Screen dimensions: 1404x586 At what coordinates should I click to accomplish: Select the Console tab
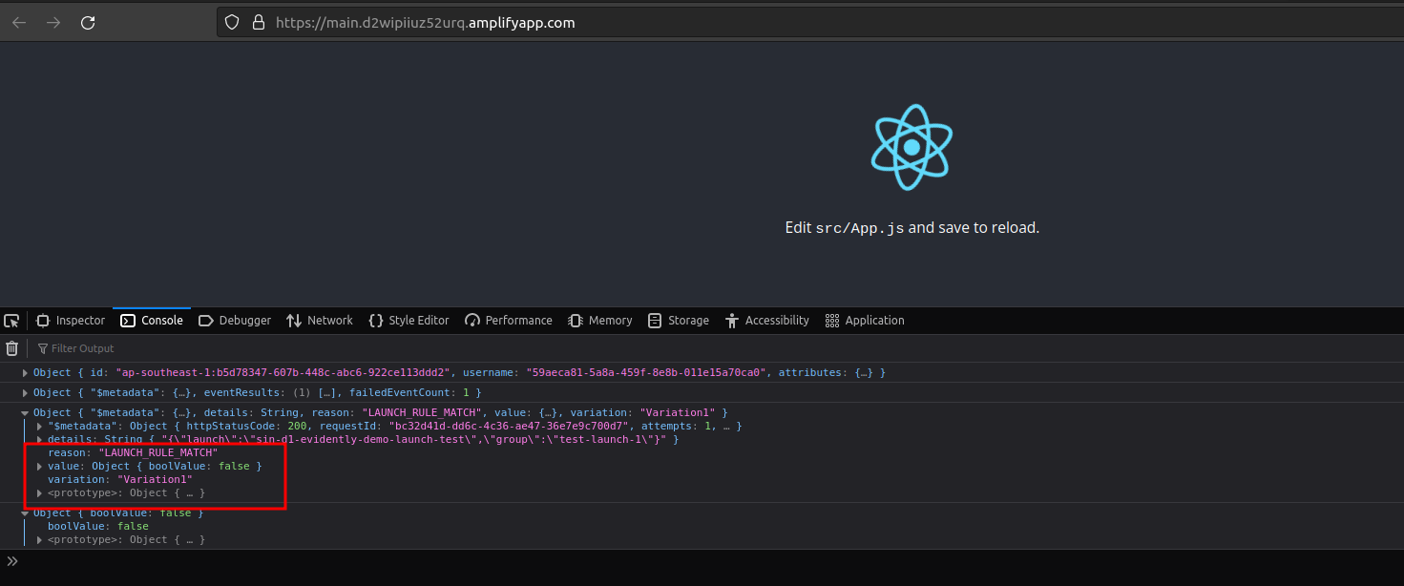coord(152,321)
